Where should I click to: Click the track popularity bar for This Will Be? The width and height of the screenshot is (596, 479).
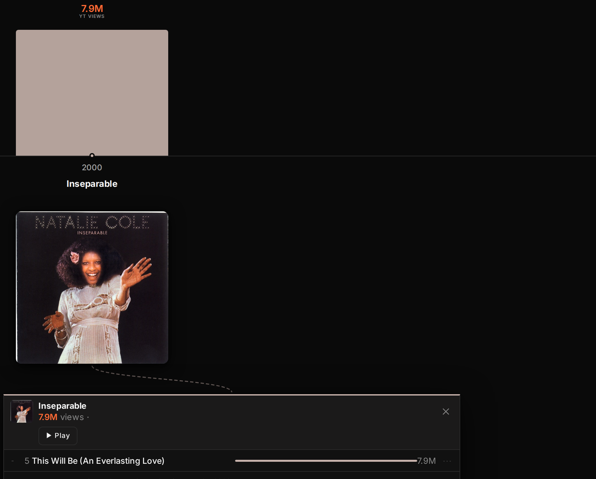(326, 461)
